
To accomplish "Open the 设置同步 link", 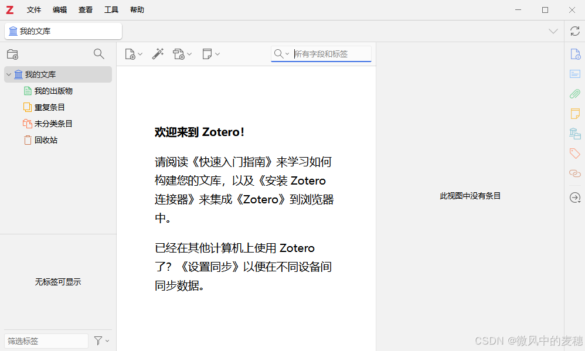I will click(210, 267).
